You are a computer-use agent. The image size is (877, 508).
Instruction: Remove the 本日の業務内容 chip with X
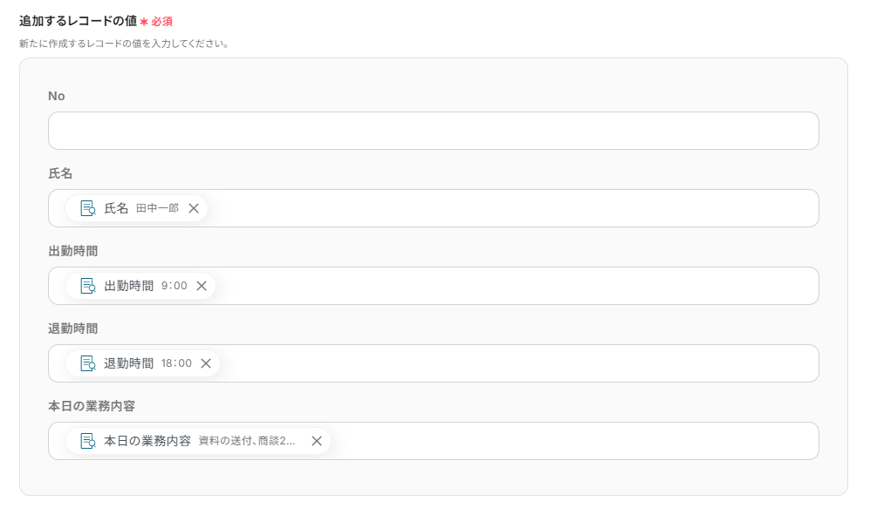[317, 441]
